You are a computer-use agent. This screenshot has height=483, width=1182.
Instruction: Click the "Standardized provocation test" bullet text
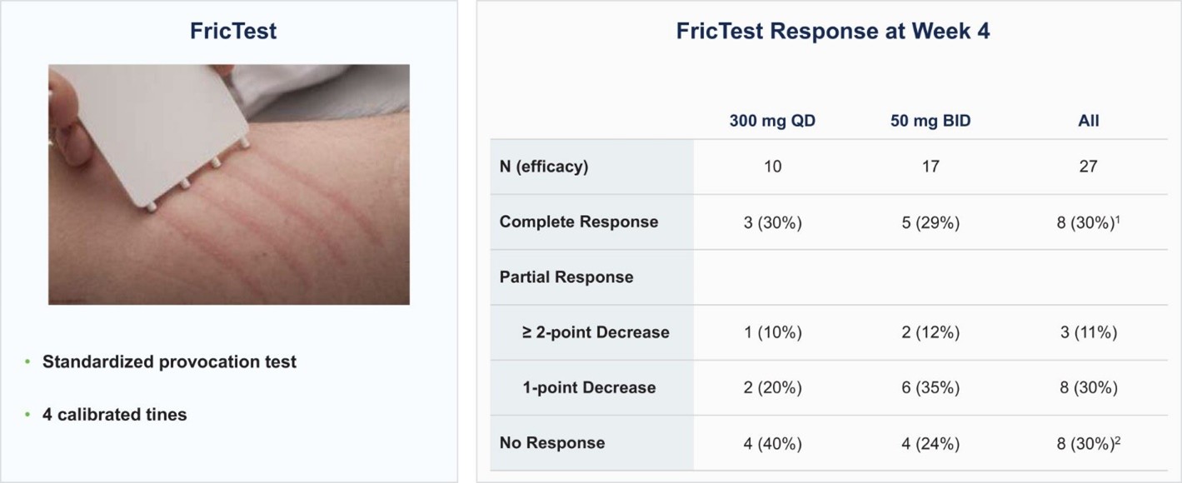pos(169,362)
